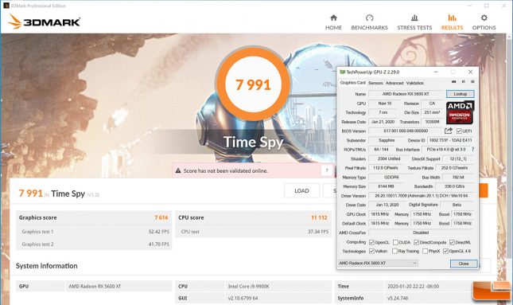The image size is (513, 305).
Task: Click the Close button in GPU-Z
Action: pos(464,264)
